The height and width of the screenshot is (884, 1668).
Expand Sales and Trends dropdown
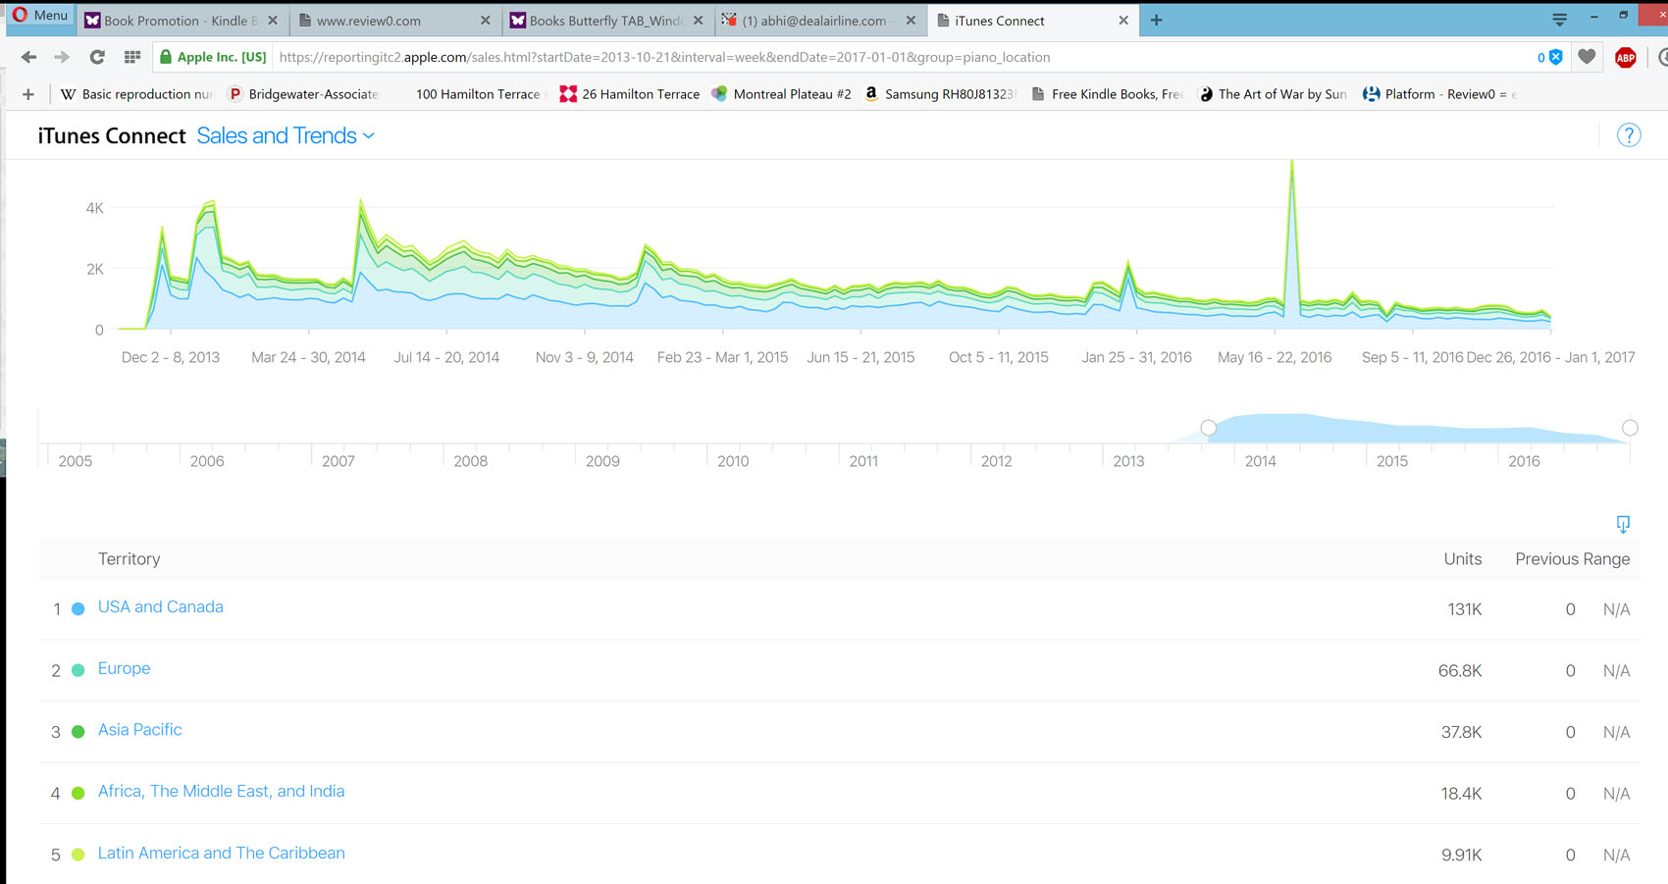(286, 135)
